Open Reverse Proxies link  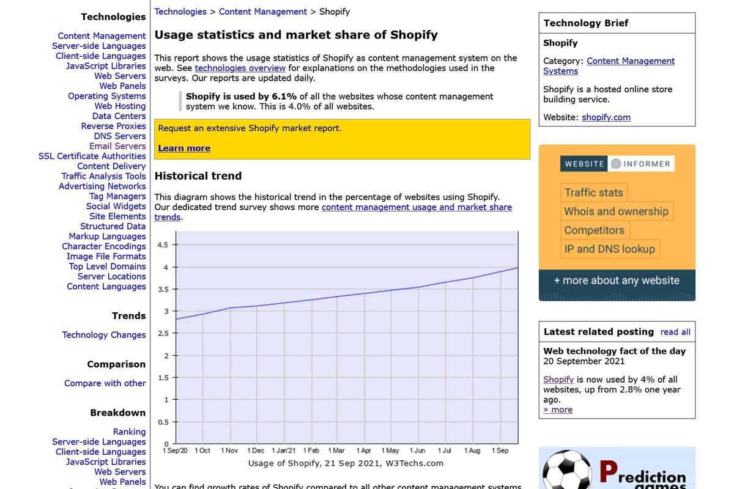[x=113, y=126]
